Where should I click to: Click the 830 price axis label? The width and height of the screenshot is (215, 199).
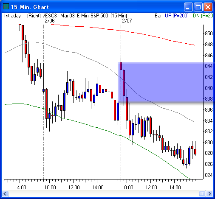point(209,143)
